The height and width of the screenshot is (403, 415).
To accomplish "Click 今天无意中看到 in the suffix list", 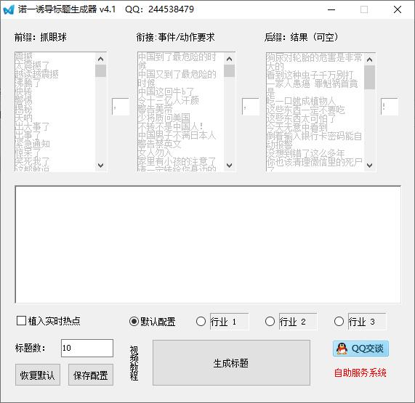I will 297,128.
